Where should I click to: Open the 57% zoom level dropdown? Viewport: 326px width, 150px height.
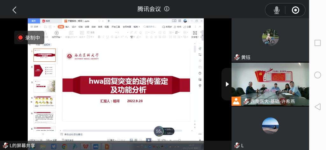164,140
